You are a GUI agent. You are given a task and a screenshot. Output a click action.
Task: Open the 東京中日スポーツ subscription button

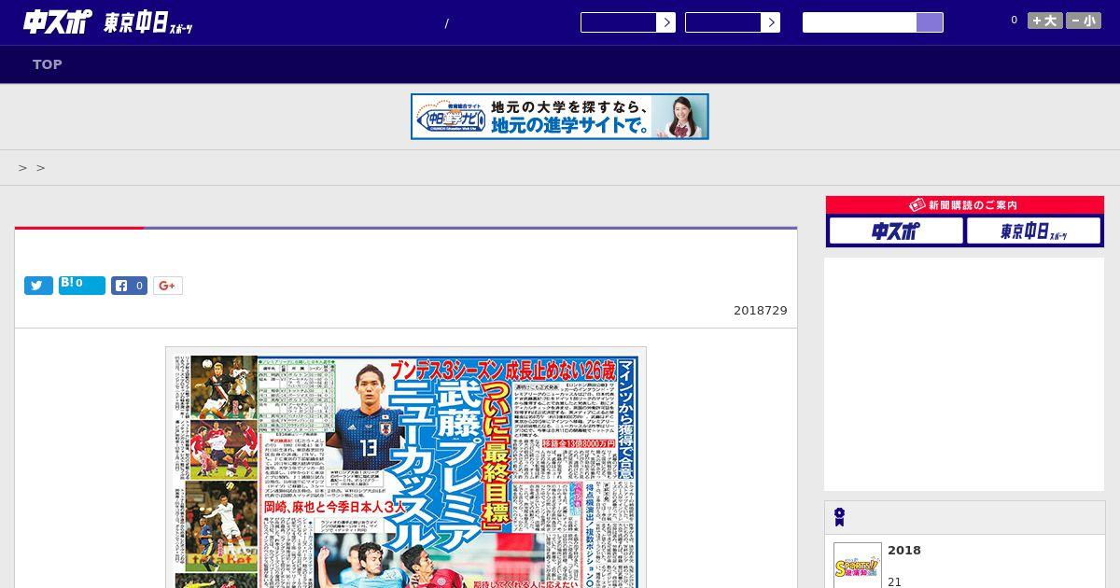[x=1033, y=231]
